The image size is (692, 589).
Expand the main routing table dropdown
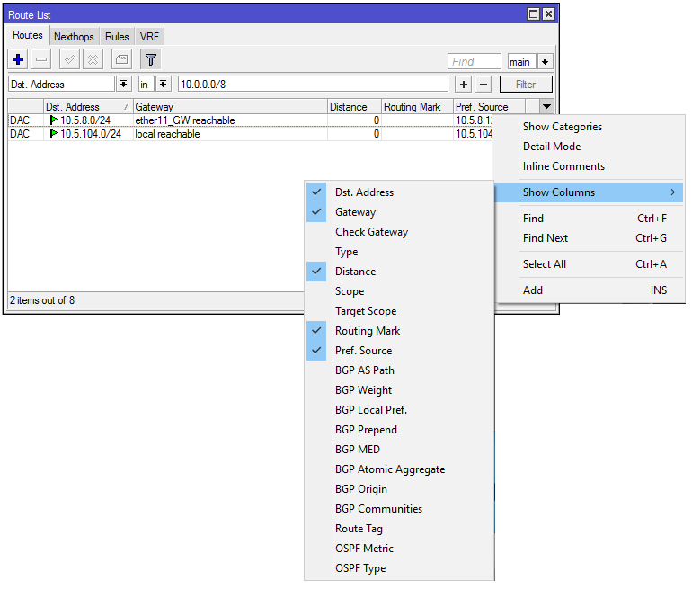click(546, 62)
